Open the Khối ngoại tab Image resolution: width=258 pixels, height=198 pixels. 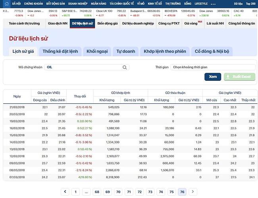coord(97,51)
